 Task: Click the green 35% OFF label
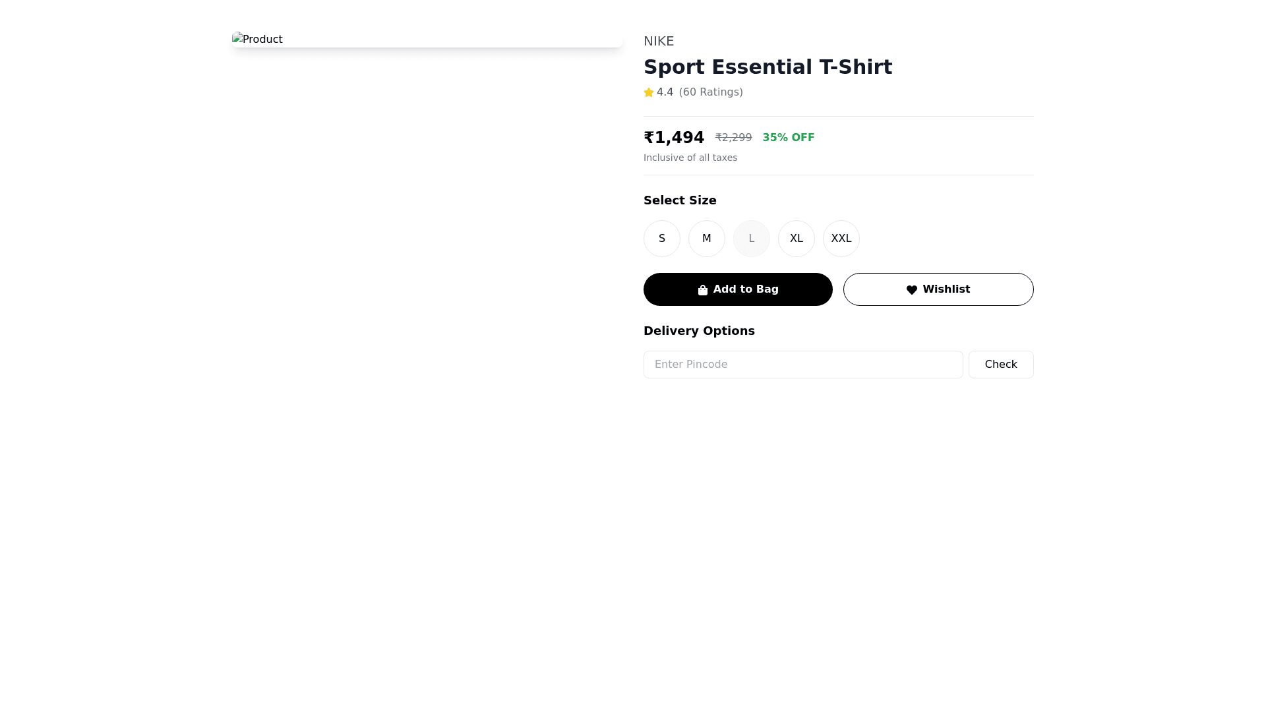pyautogui.click(x=788, y=138)
